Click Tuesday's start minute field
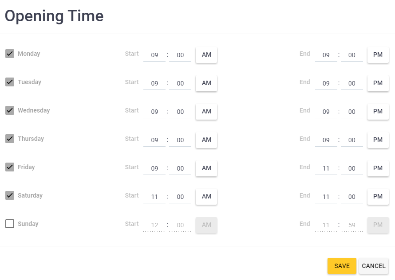 point(180,82)
